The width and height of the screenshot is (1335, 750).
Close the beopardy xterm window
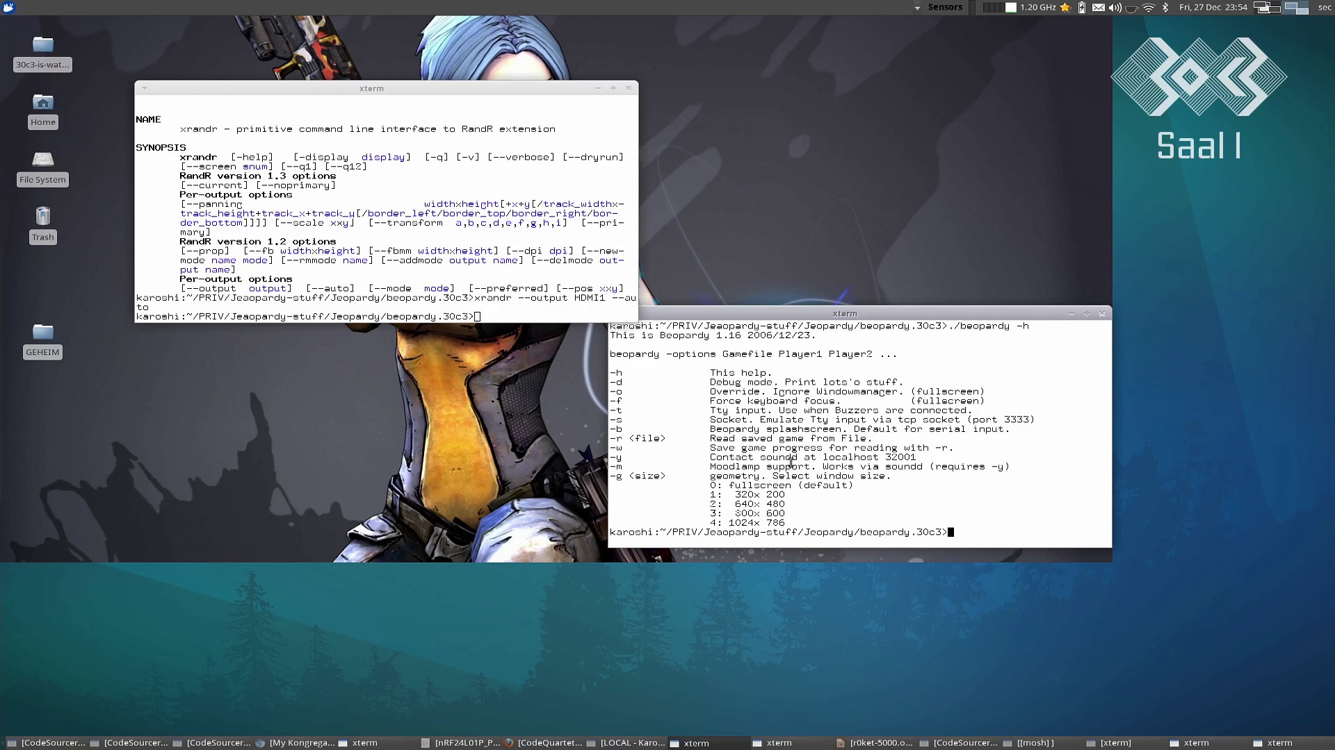click(1102, 314)
